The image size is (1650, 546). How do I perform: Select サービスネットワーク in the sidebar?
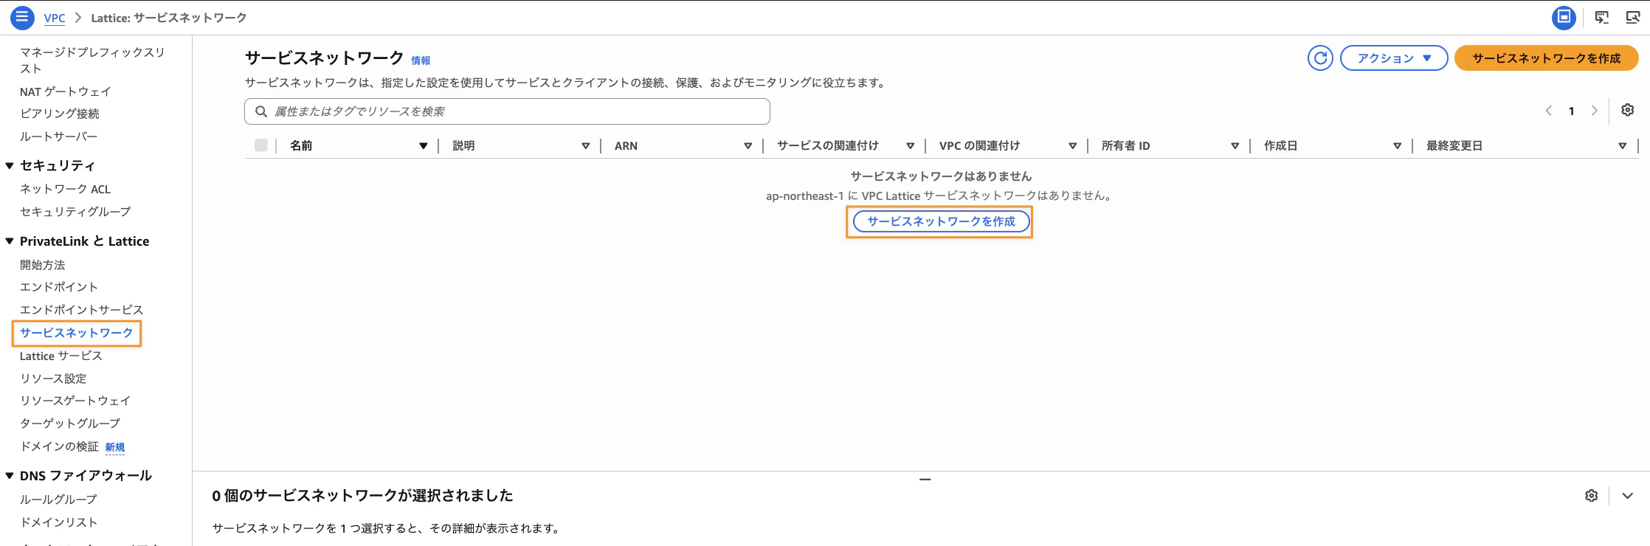click(77, 333)
